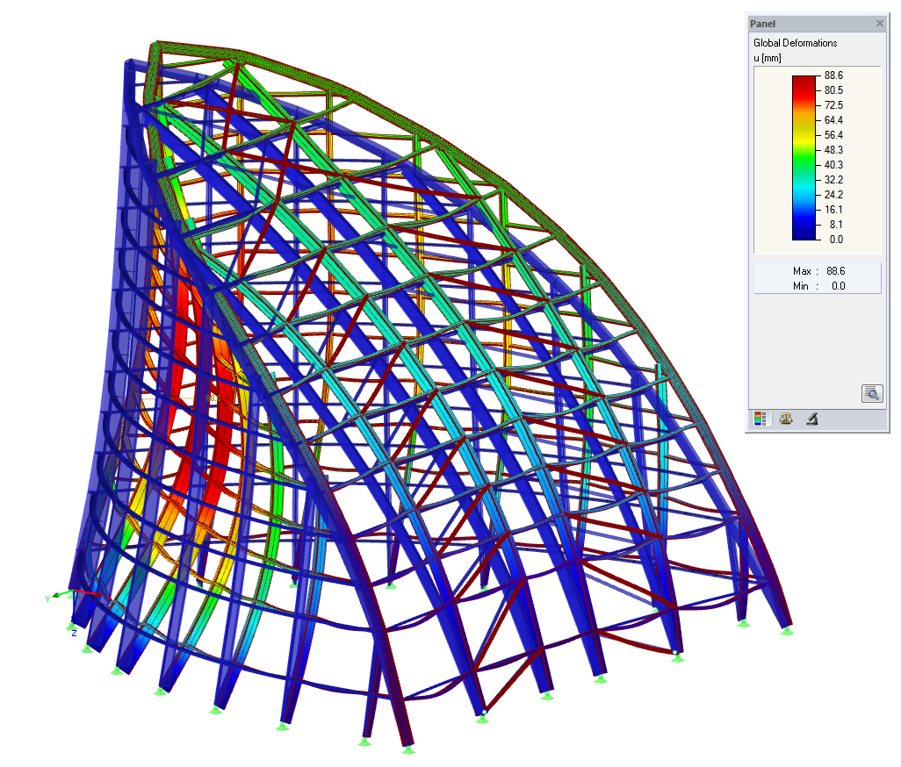Click the Max 88.6 summary line

tap(818, 271)
